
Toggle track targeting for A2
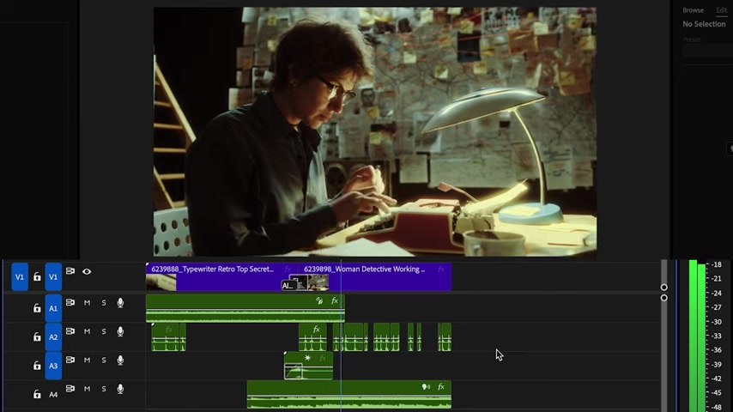(53, 336)
